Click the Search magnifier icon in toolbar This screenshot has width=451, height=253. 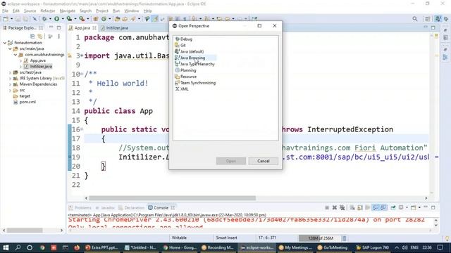[415, 19]
